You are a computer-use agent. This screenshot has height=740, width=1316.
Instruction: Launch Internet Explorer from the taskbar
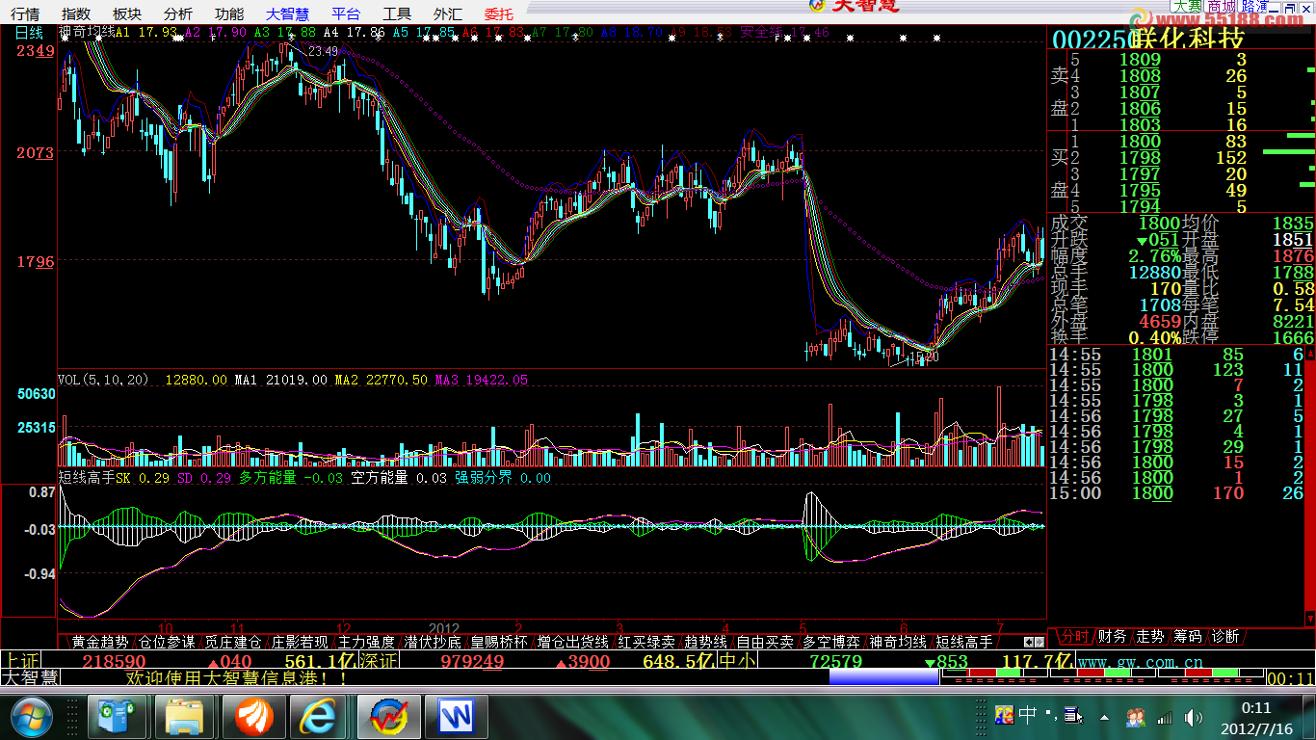[x=317, y=717]
